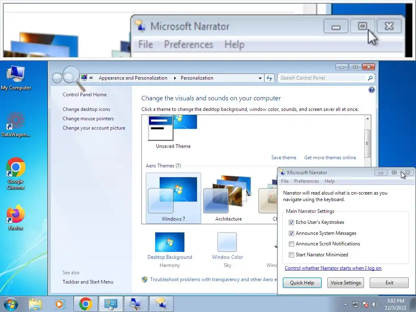
Task: Switch to Control Panel taskbar button
Action: (x=111, y=304)
